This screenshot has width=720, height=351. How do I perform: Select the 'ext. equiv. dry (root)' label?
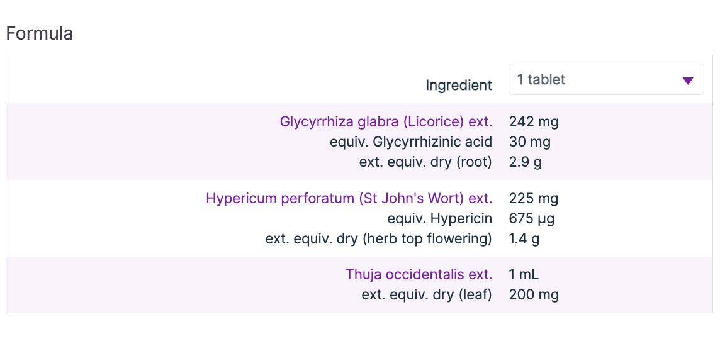[x=425, y=162]
